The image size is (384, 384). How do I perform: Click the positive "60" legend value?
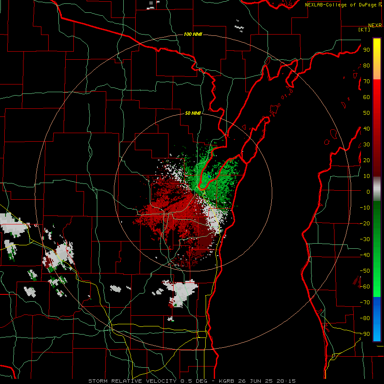click(367, 97)
